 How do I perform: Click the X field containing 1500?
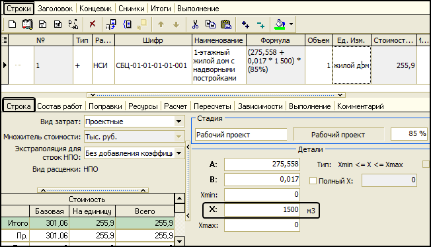pos(262,209)
